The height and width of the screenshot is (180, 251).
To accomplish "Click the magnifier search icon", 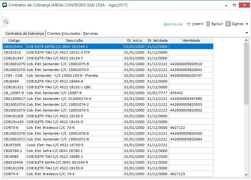I will [6, 22].
